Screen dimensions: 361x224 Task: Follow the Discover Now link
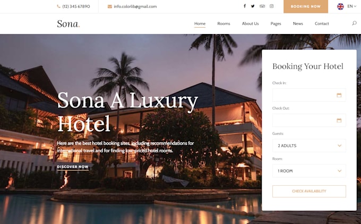coord(73,167)
